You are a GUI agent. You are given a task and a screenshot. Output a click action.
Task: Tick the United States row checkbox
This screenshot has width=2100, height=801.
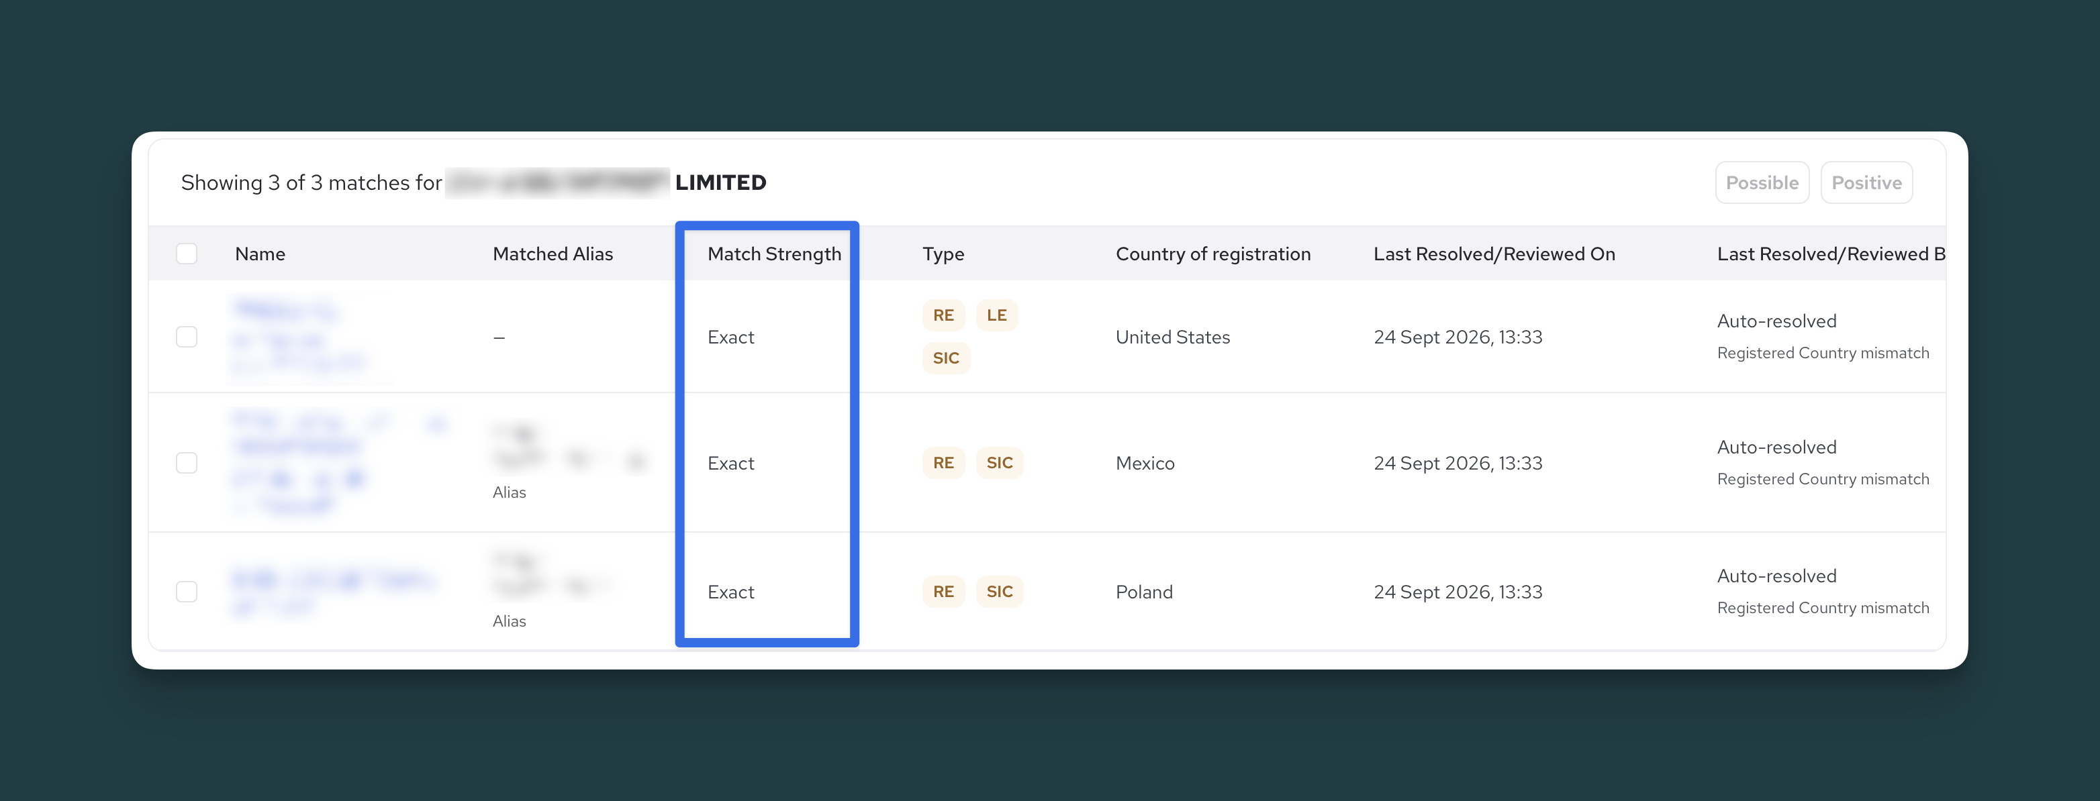[x=187, y=337]
